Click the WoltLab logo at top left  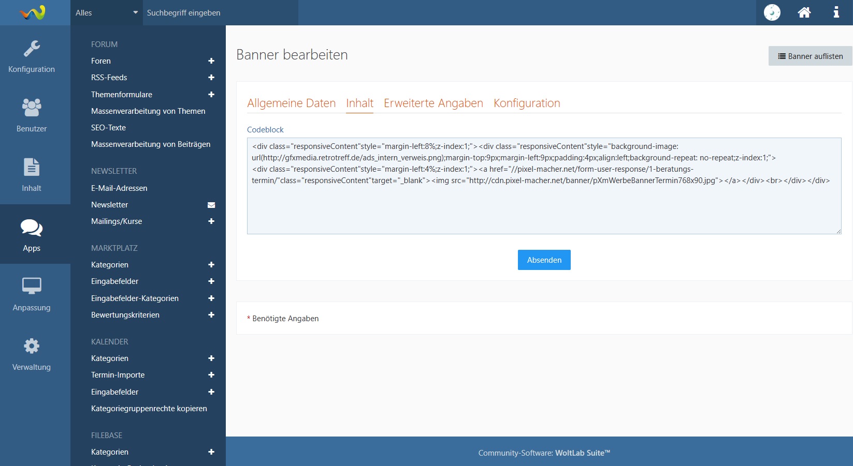[33, 12]
